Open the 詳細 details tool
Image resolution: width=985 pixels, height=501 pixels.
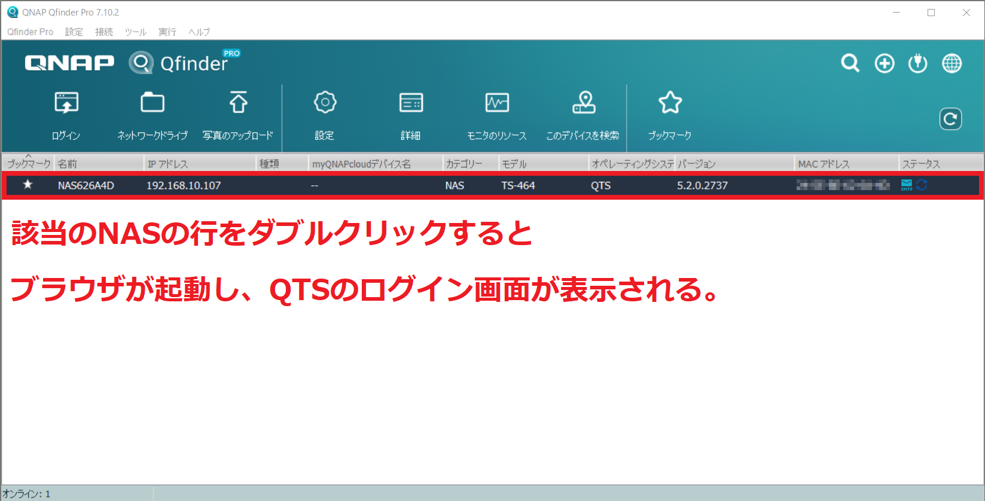pos(411,116)
